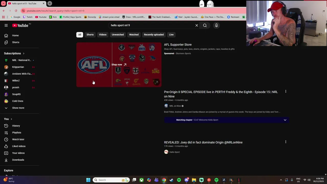Open Profile | Kayo Sports bookmark
The image size is (327, 184).
(x=70, y=17)
